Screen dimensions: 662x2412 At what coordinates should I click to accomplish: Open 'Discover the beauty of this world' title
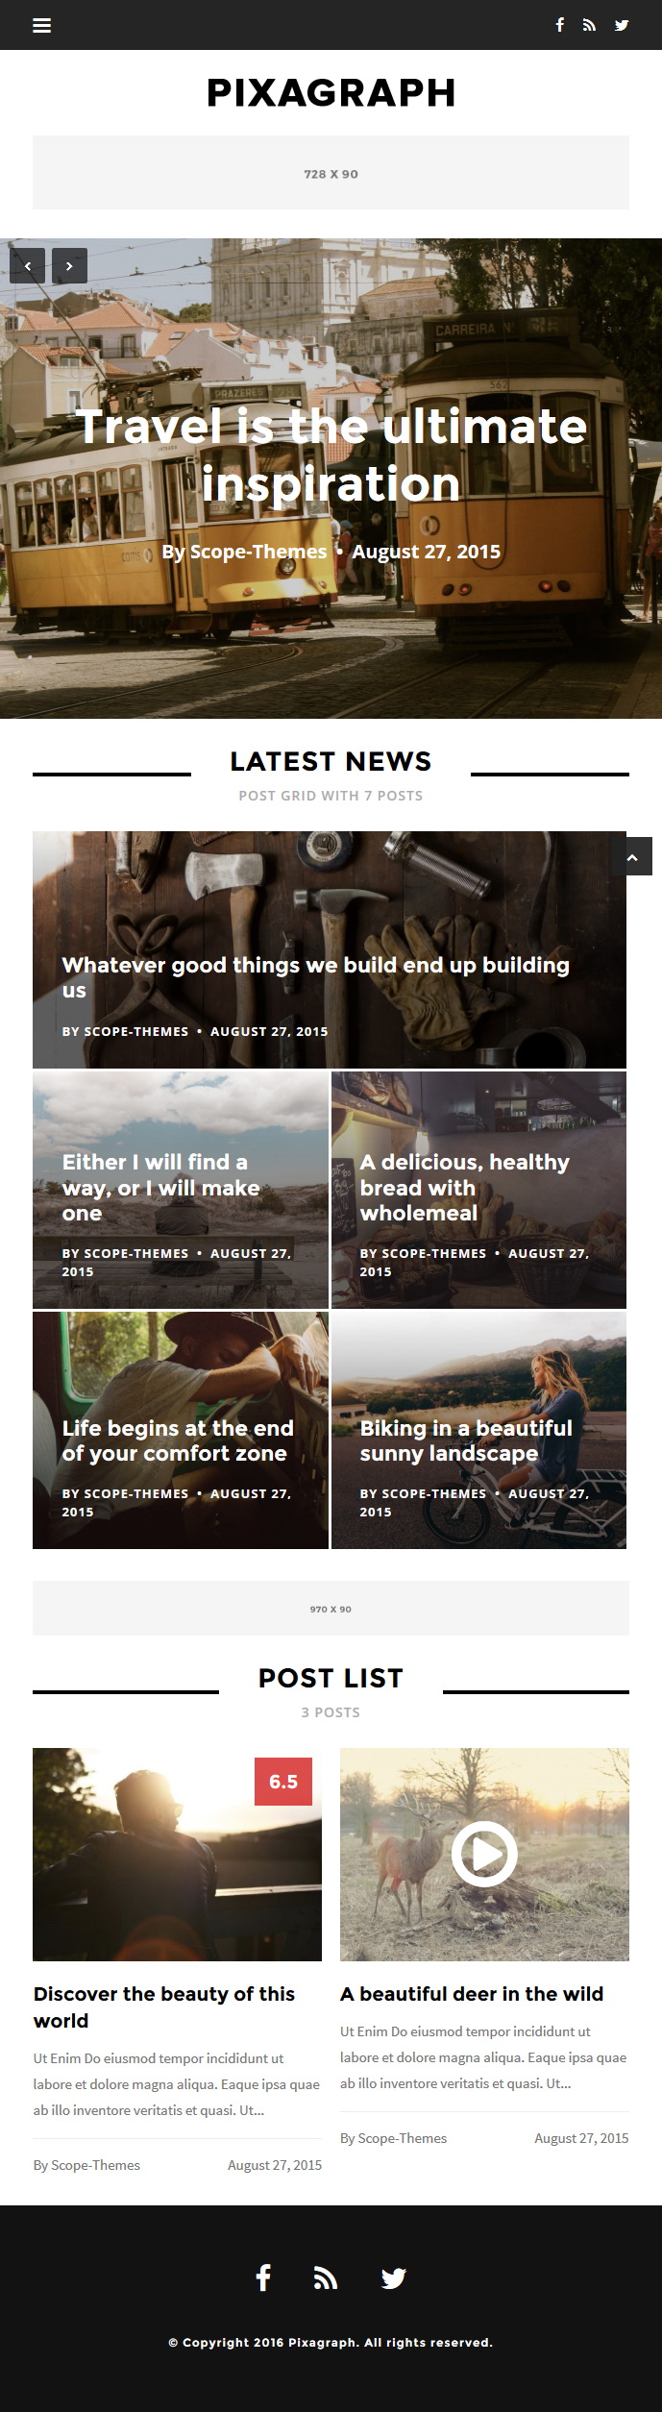click(x=164, y=2007)
